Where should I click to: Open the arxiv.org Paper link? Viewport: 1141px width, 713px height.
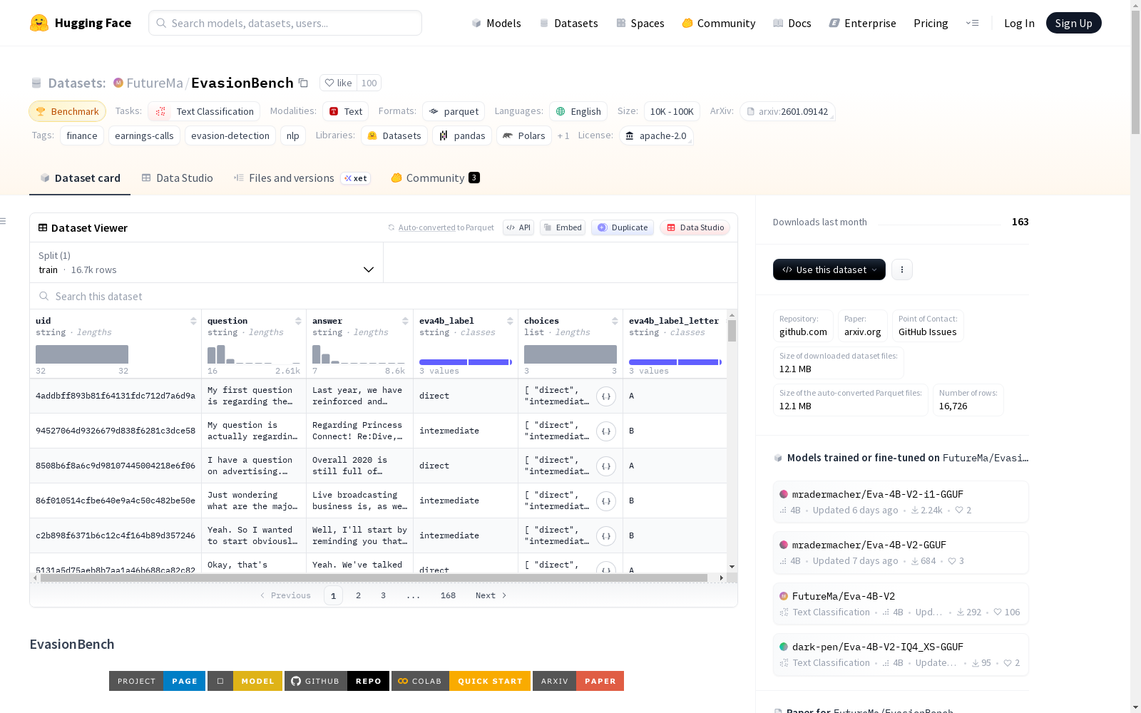tap(863, 326)
